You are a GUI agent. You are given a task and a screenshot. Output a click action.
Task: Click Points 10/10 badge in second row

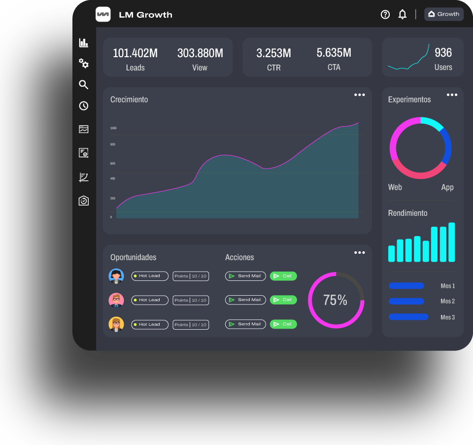[191, 300]
